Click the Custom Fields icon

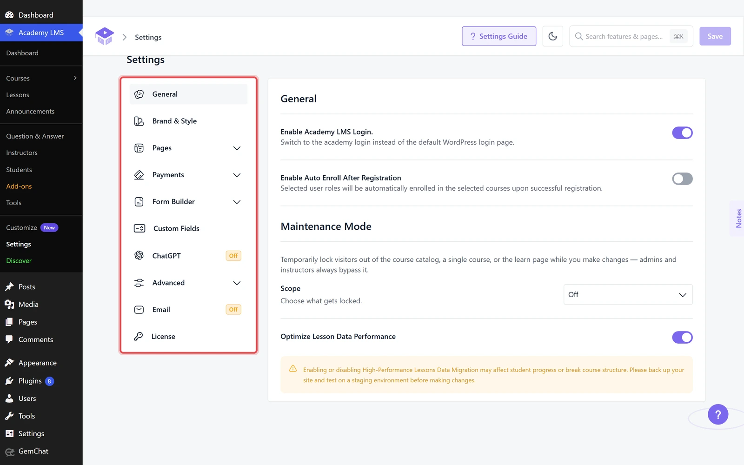pyautogui.click(x=139, y=228)
